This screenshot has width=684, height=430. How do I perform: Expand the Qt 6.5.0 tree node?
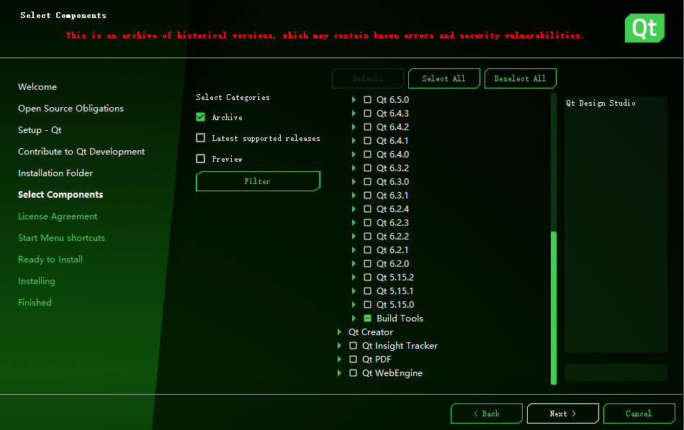click(354, 100)
